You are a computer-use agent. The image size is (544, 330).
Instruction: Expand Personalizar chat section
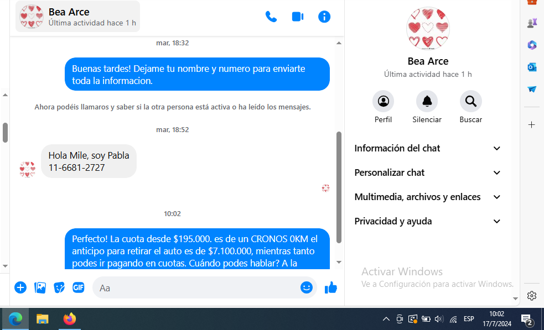click(427, 172)
